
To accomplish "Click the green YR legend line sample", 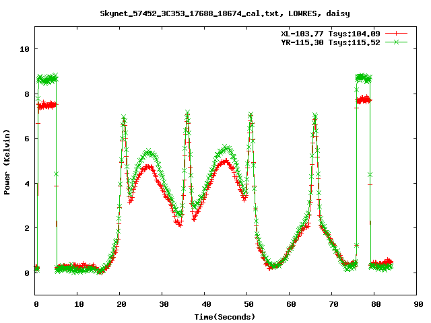I will click(396, 42).
